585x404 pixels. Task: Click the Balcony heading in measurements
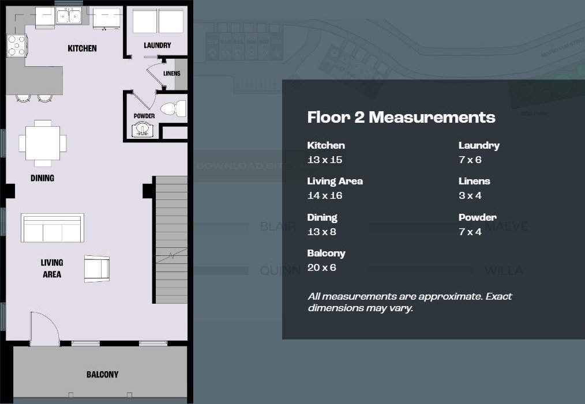[326, 254]
